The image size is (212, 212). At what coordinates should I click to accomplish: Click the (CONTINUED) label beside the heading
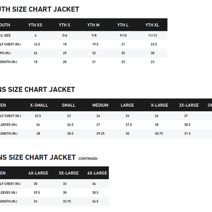tap(88, 159)
